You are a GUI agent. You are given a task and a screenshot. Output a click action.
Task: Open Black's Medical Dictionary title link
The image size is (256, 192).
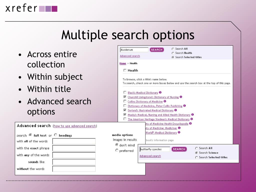[143, 92]
